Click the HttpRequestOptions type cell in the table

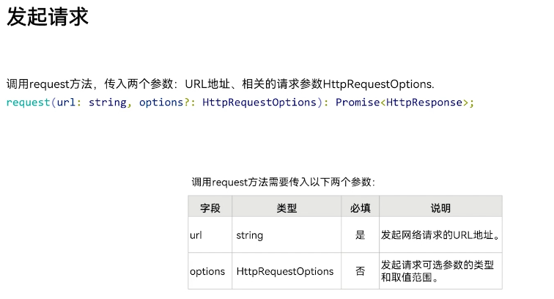click(285, 271)
